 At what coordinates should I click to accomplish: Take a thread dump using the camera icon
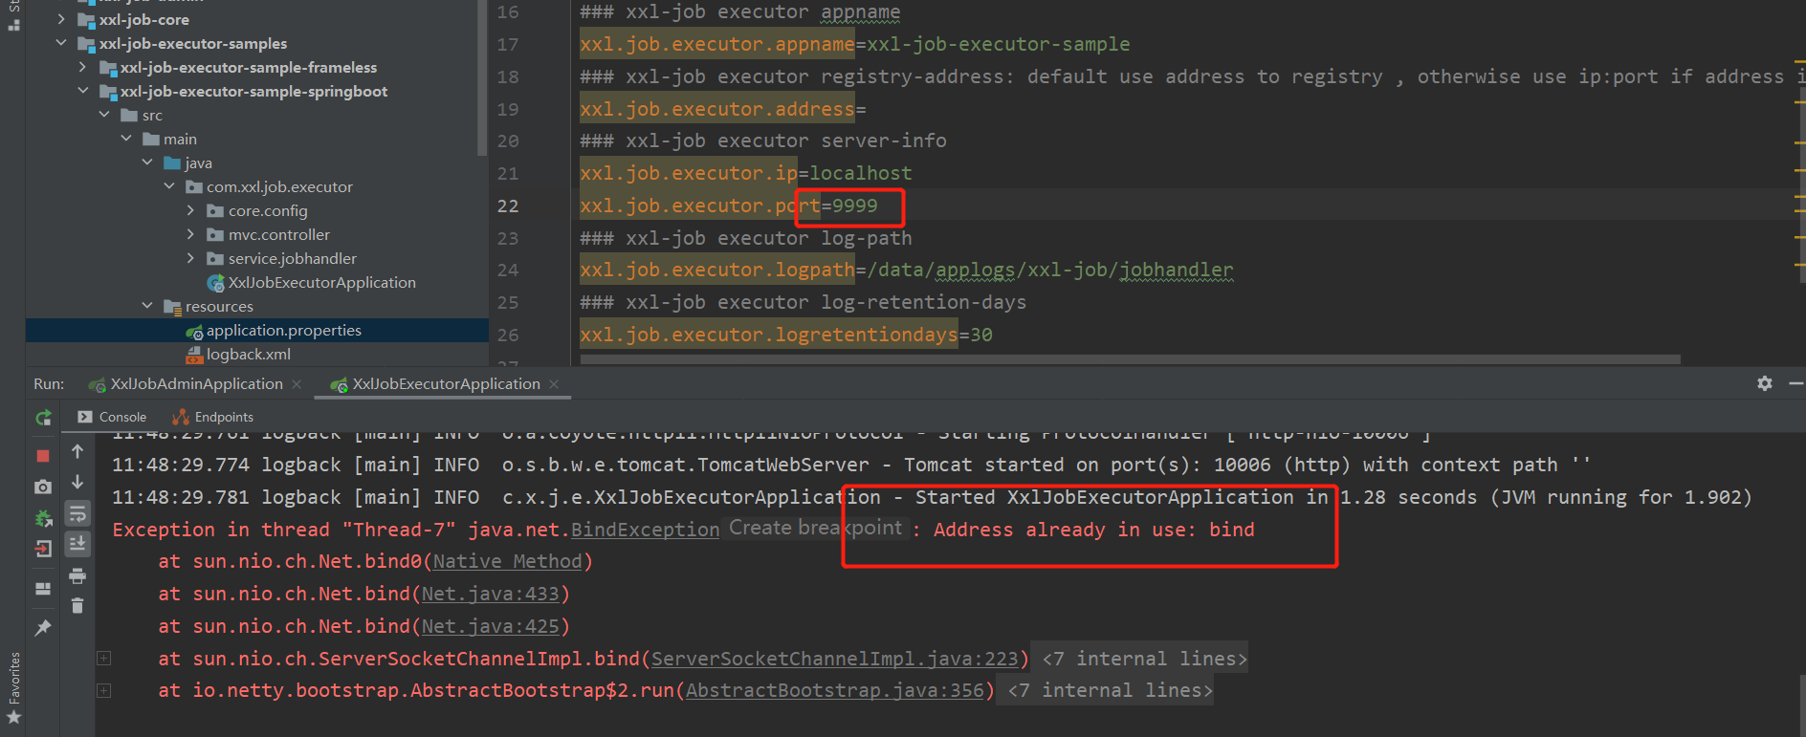tap(43, 487)
